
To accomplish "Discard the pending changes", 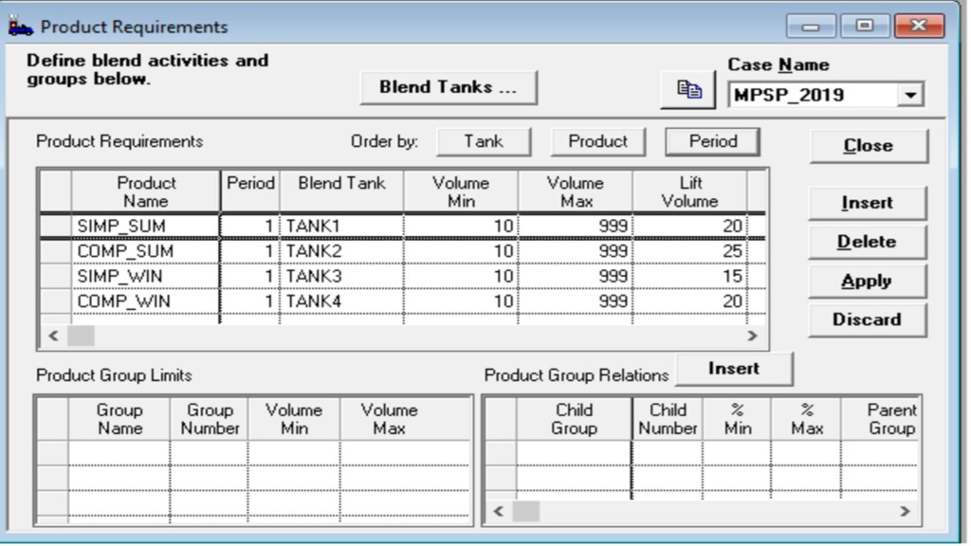I will click(x=867, y=319).
